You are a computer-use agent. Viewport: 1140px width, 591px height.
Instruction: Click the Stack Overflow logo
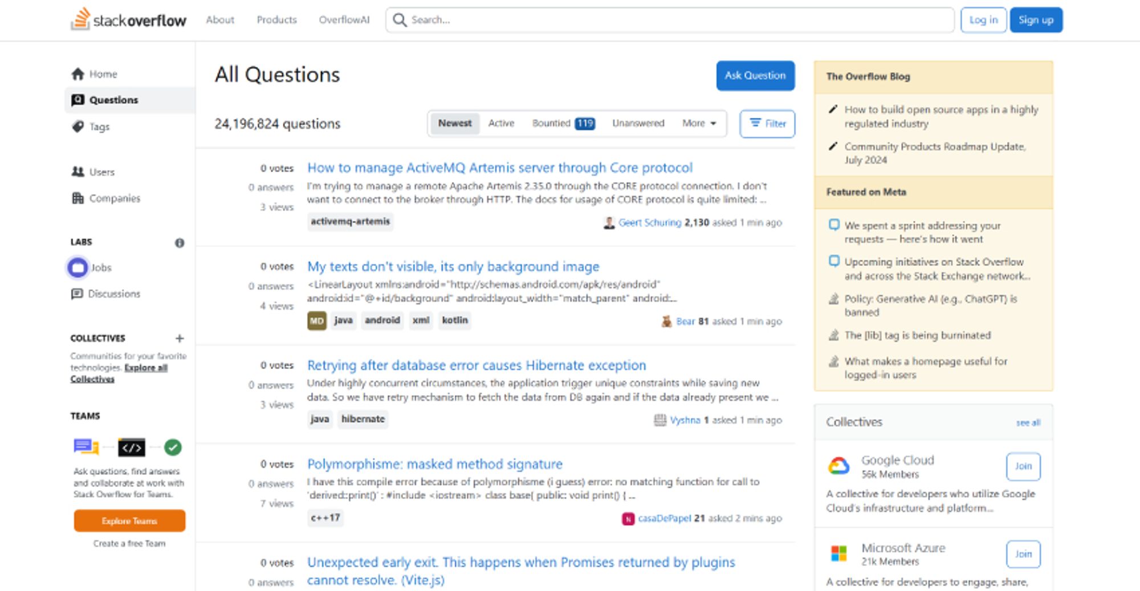[128, 20]
